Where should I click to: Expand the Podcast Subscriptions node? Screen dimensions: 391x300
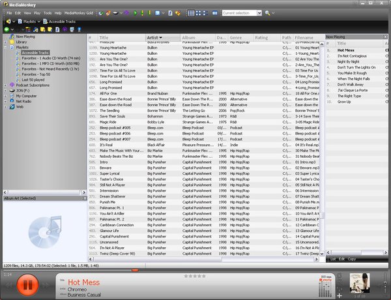tap(5, 85)
